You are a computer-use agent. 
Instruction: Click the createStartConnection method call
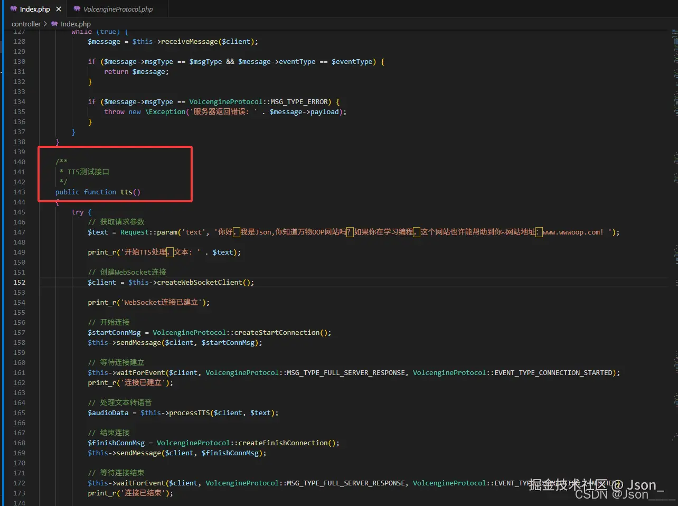pyautogui.click(x=277, y=332)
